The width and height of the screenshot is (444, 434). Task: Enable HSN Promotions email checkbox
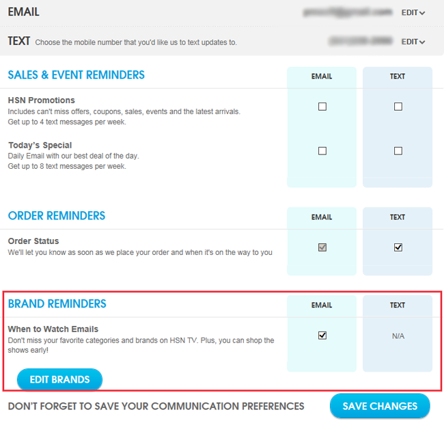[x=322, y=107]
